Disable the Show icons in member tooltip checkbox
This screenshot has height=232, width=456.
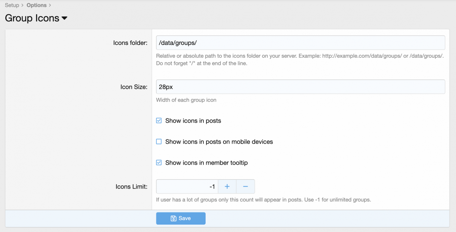[x=159, y=163]
